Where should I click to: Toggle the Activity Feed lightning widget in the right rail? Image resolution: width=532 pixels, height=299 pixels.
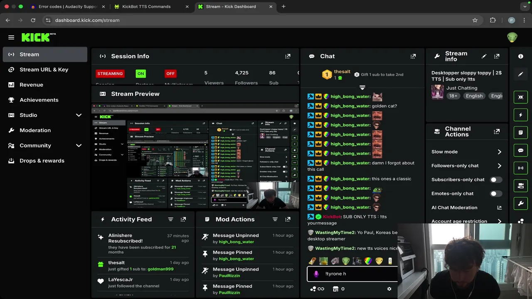click(521, 115)
